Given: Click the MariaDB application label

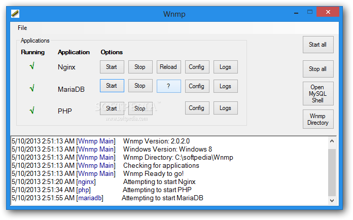Looking at the screenshot, I should (71, 89).
